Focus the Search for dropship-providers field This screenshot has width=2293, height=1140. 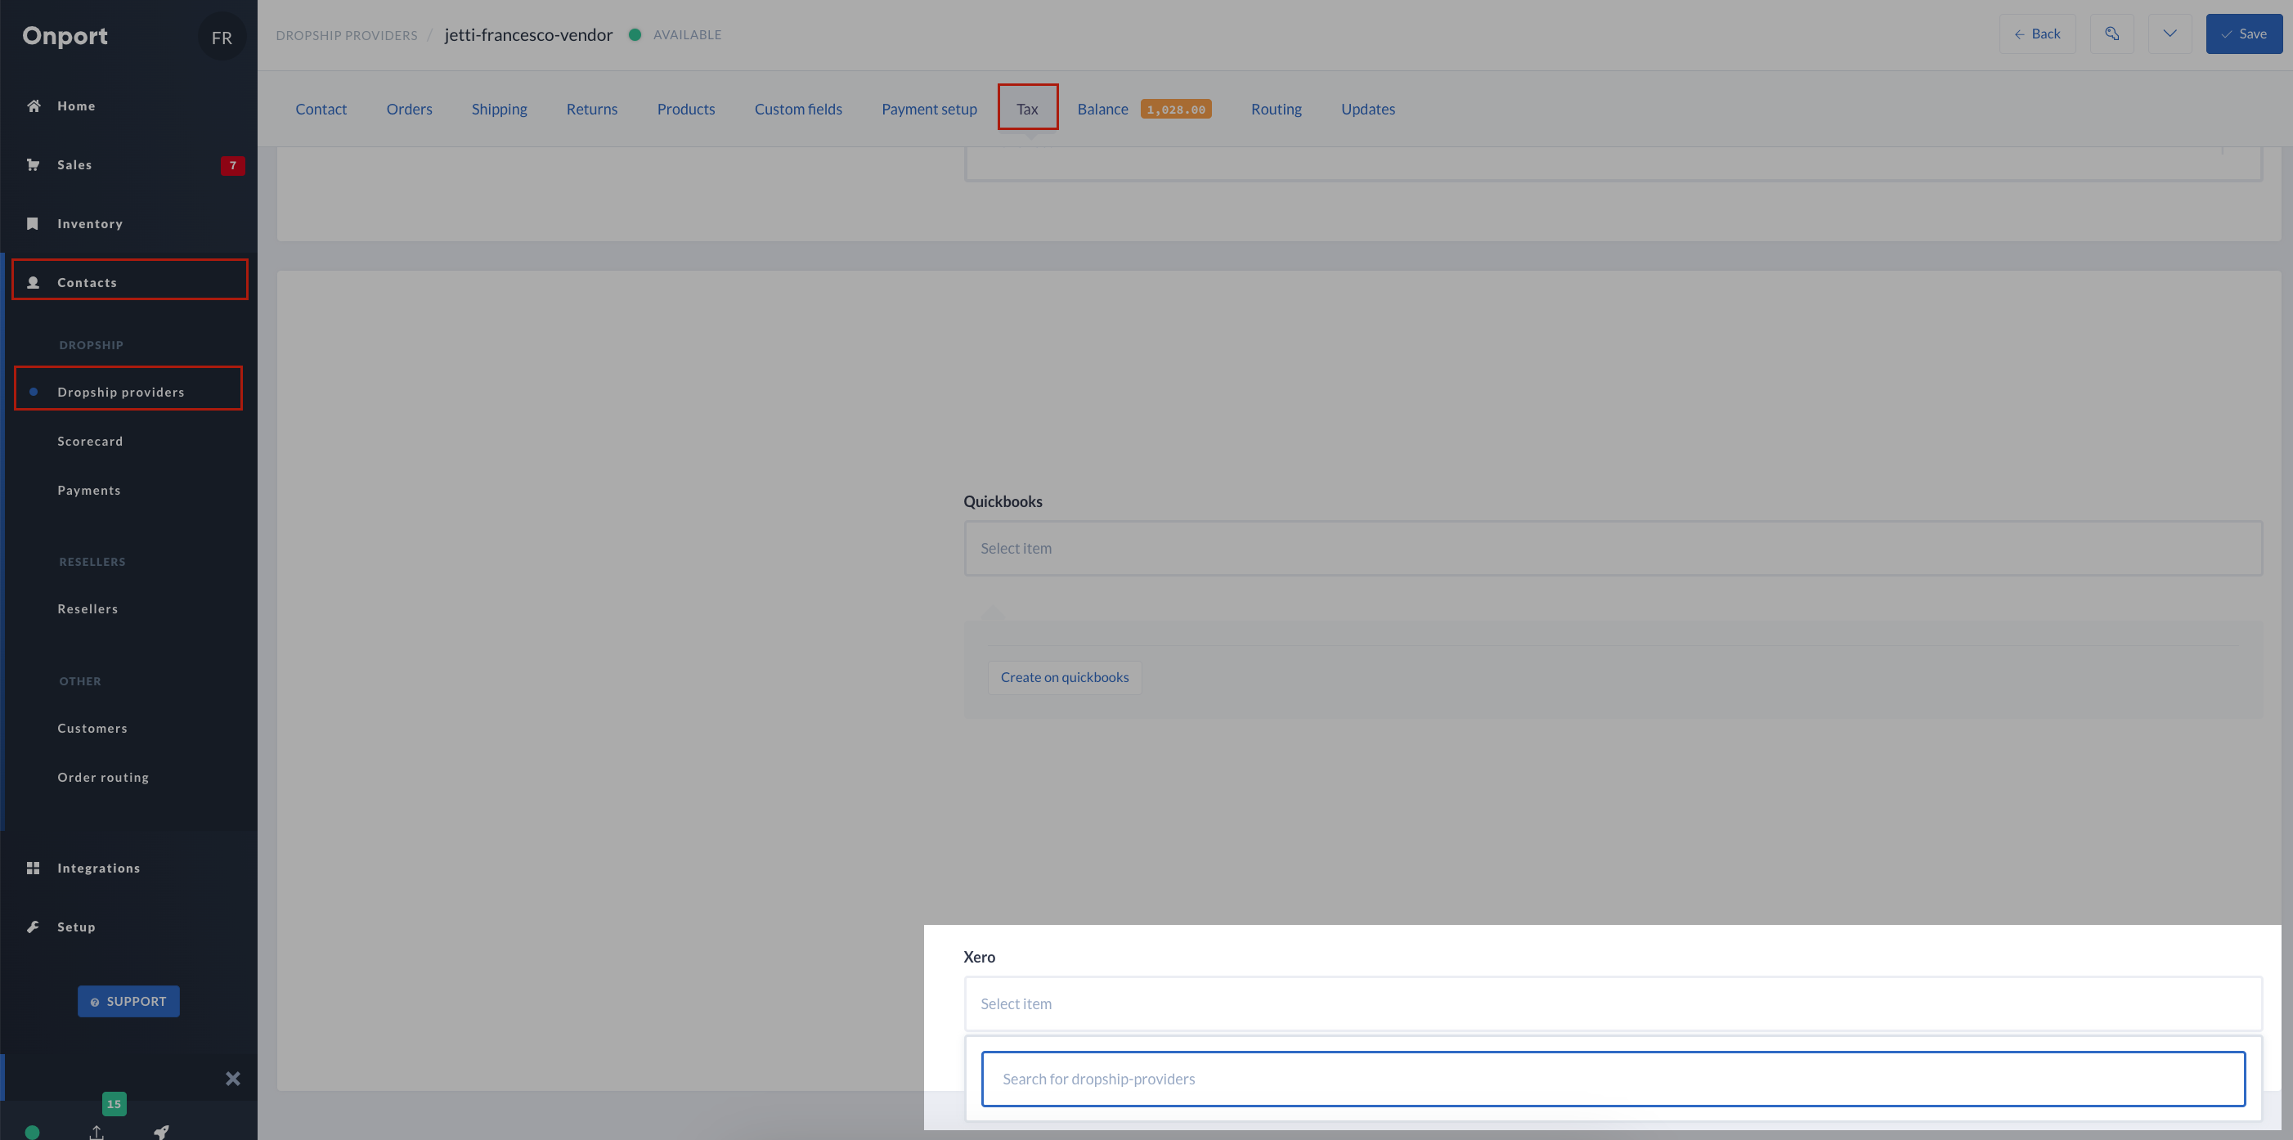(x=1613, y=1079)
